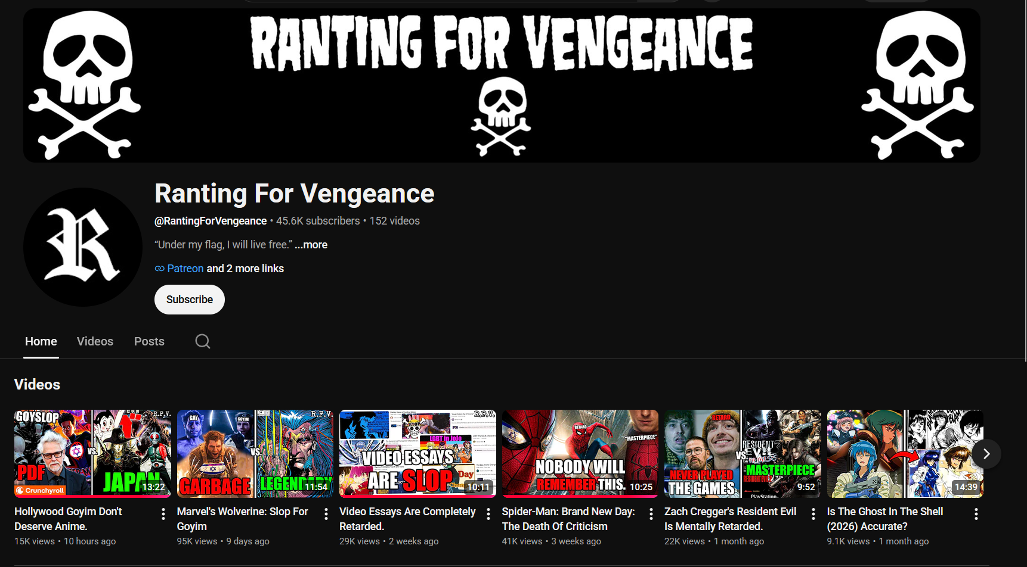Click '9.1K views • 1 month ago' text
Screen dimensions: 1027x567
[878, 541]
